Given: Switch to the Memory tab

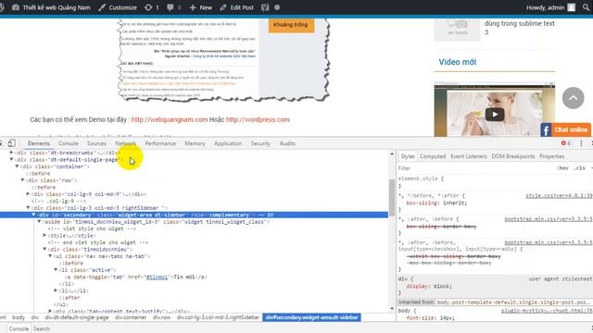Looking at the screenshot, I should click(x=195, y=143).
